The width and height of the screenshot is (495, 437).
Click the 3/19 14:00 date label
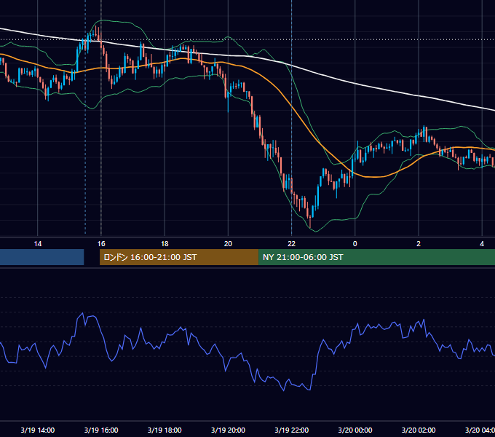[x=38, y=430]
